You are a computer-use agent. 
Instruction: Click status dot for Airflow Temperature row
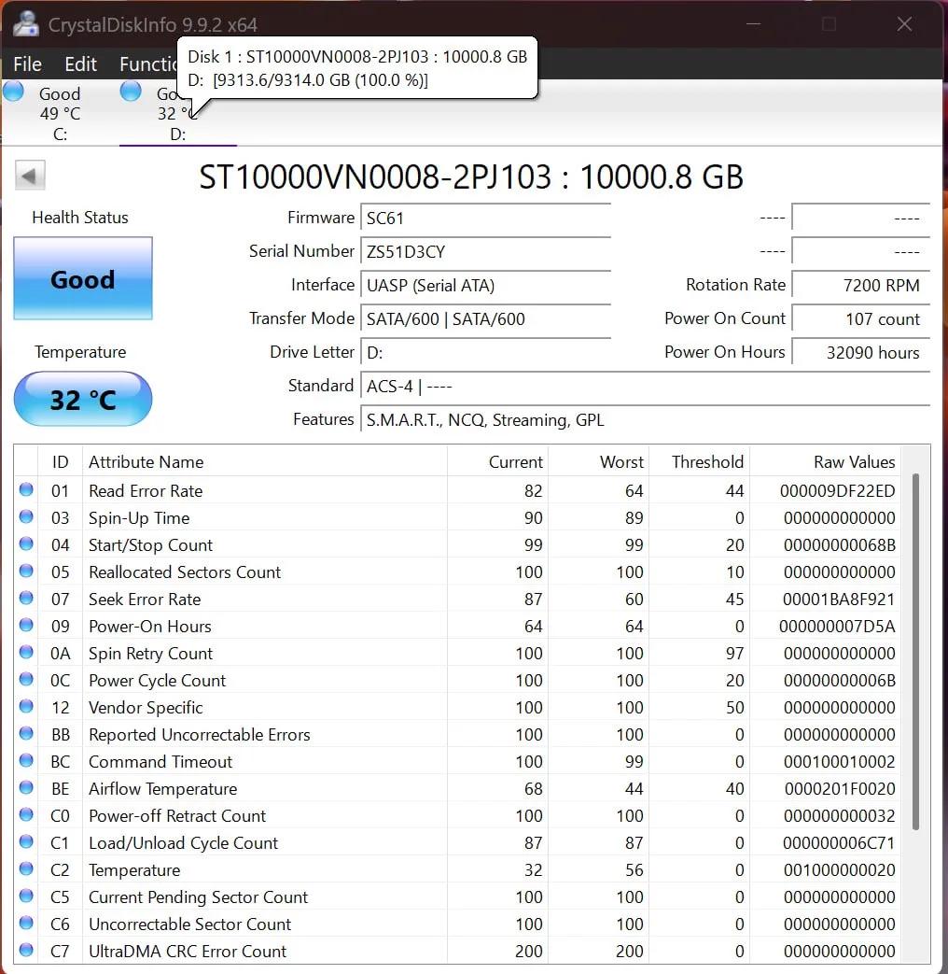point(26,787)
